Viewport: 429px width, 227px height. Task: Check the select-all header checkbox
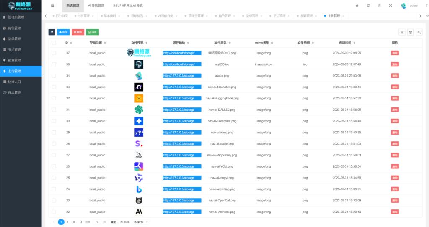54,43
